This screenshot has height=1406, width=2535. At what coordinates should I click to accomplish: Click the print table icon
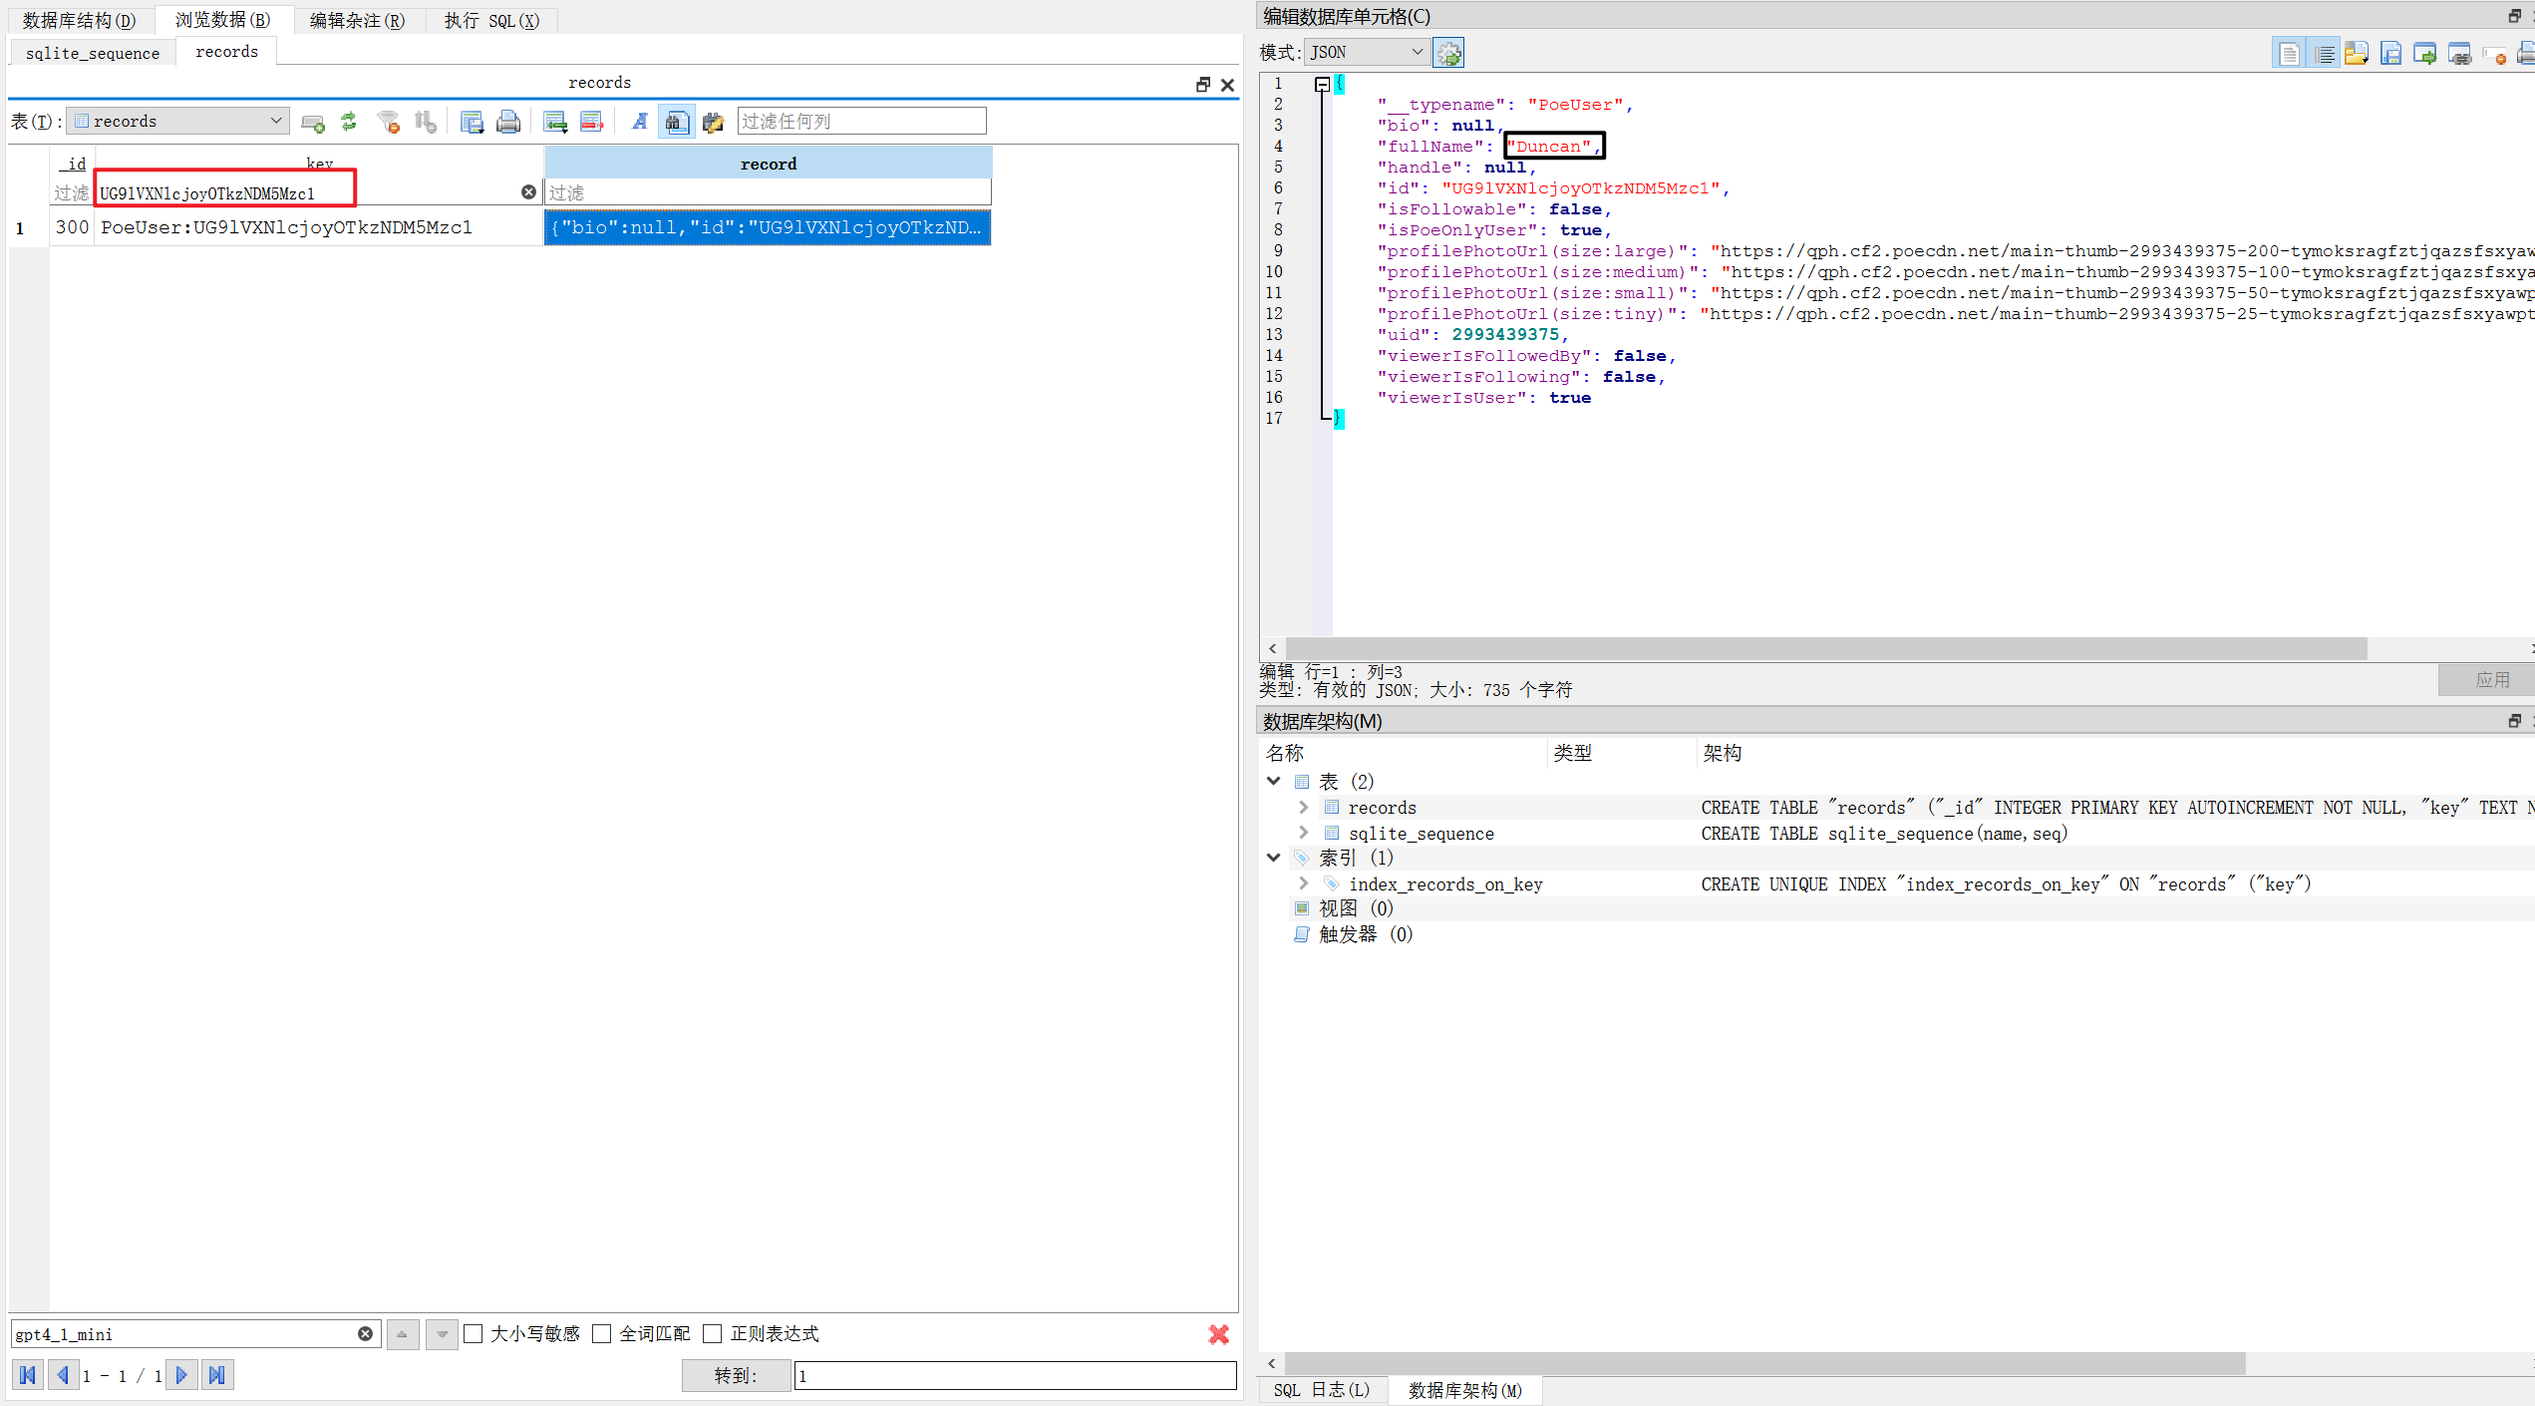click(508, 122)
